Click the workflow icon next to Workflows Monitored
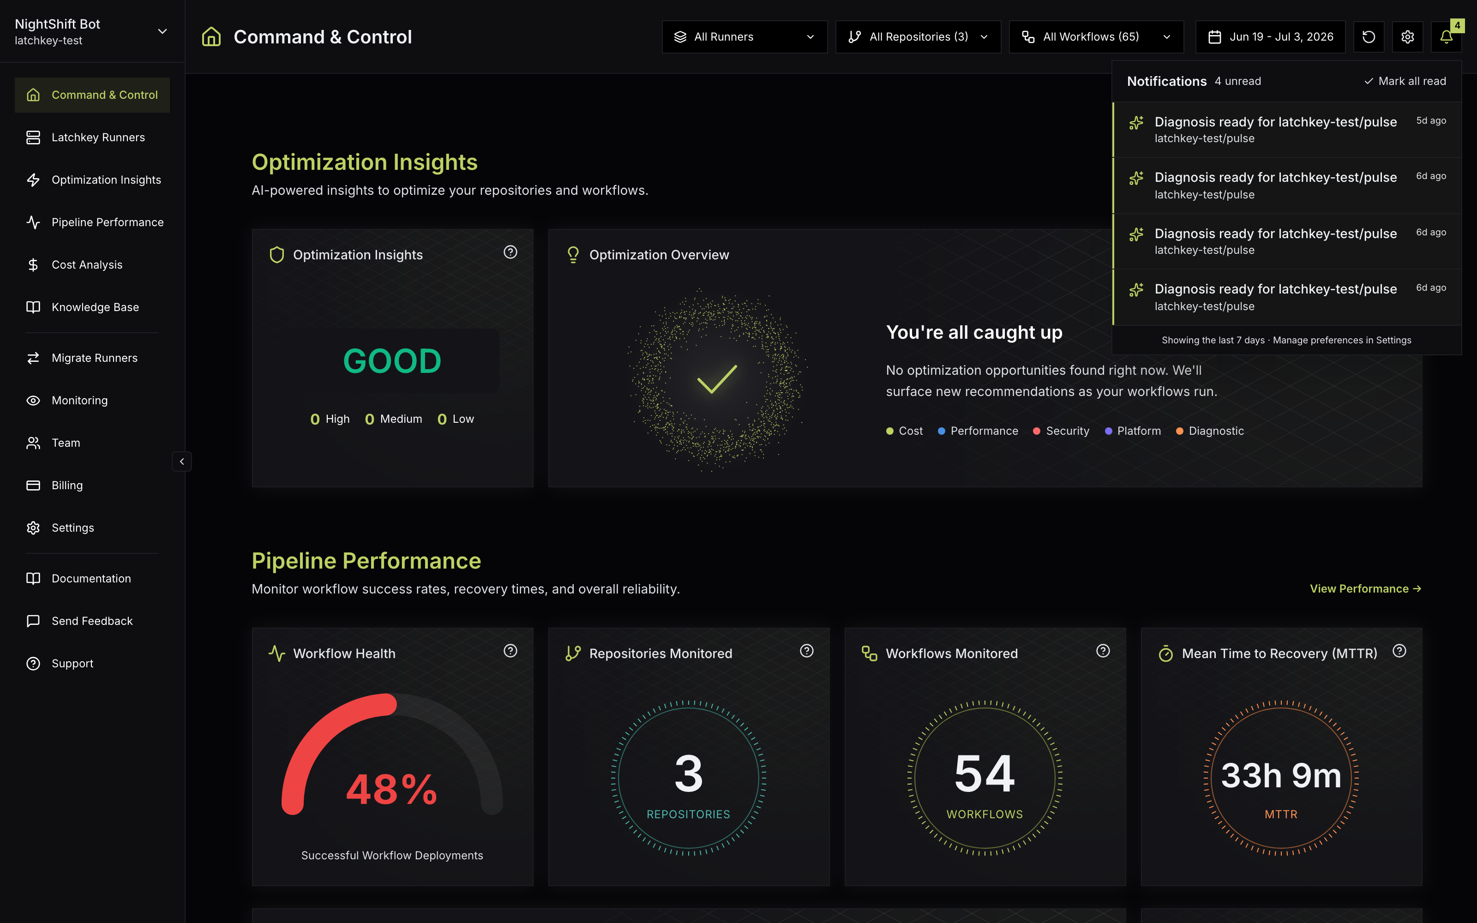Viewport: 1477px width, 923px height. point(869,653)
